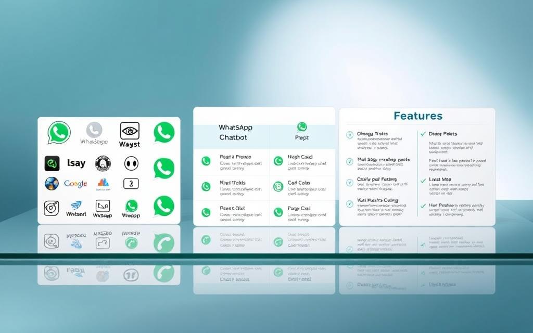Click the Whatsort label

pyautogui.click(x=76, y=214)
